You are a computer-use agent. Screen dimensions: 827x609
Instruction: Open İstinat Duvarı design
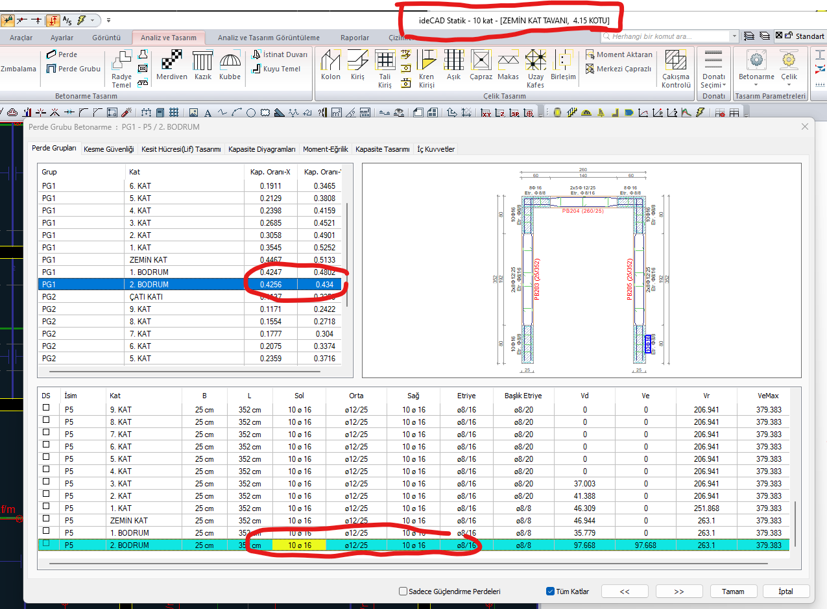pos(280,54)
